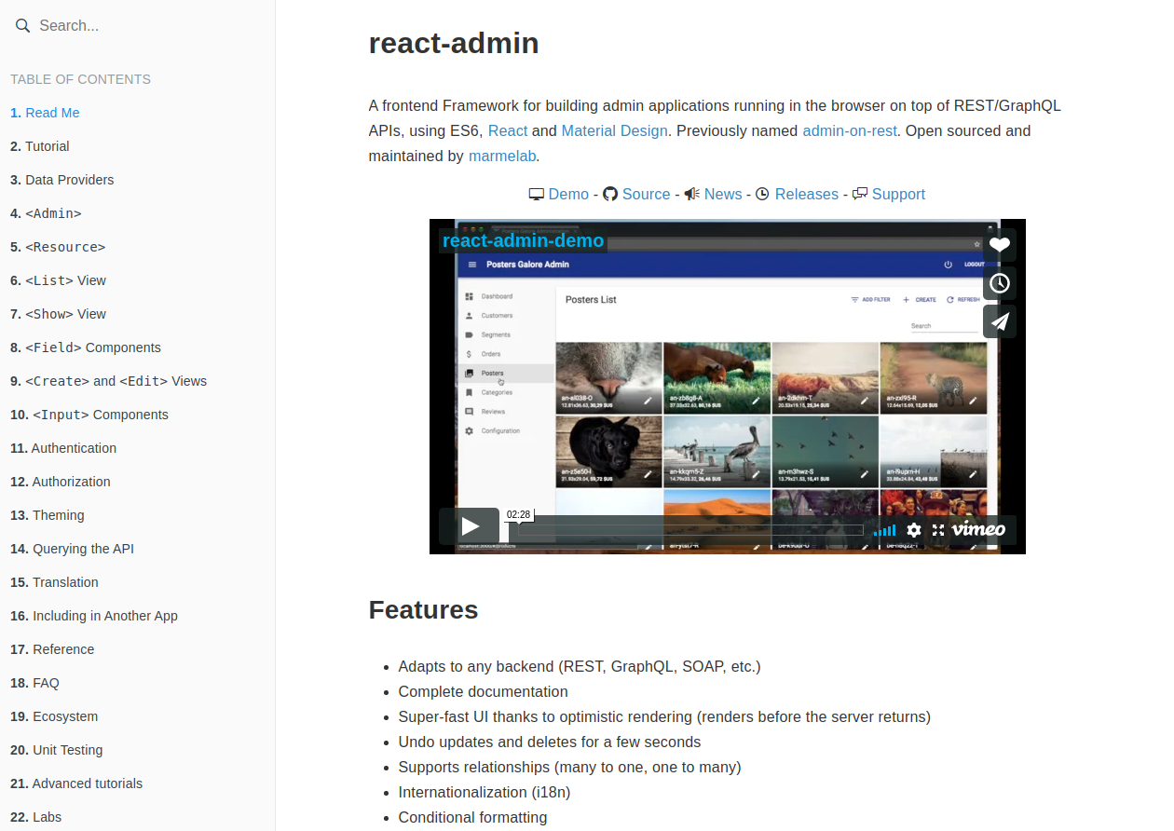Open Advanced tutorials chapter
Screen dimensions: 1174x831
point(76,783)
